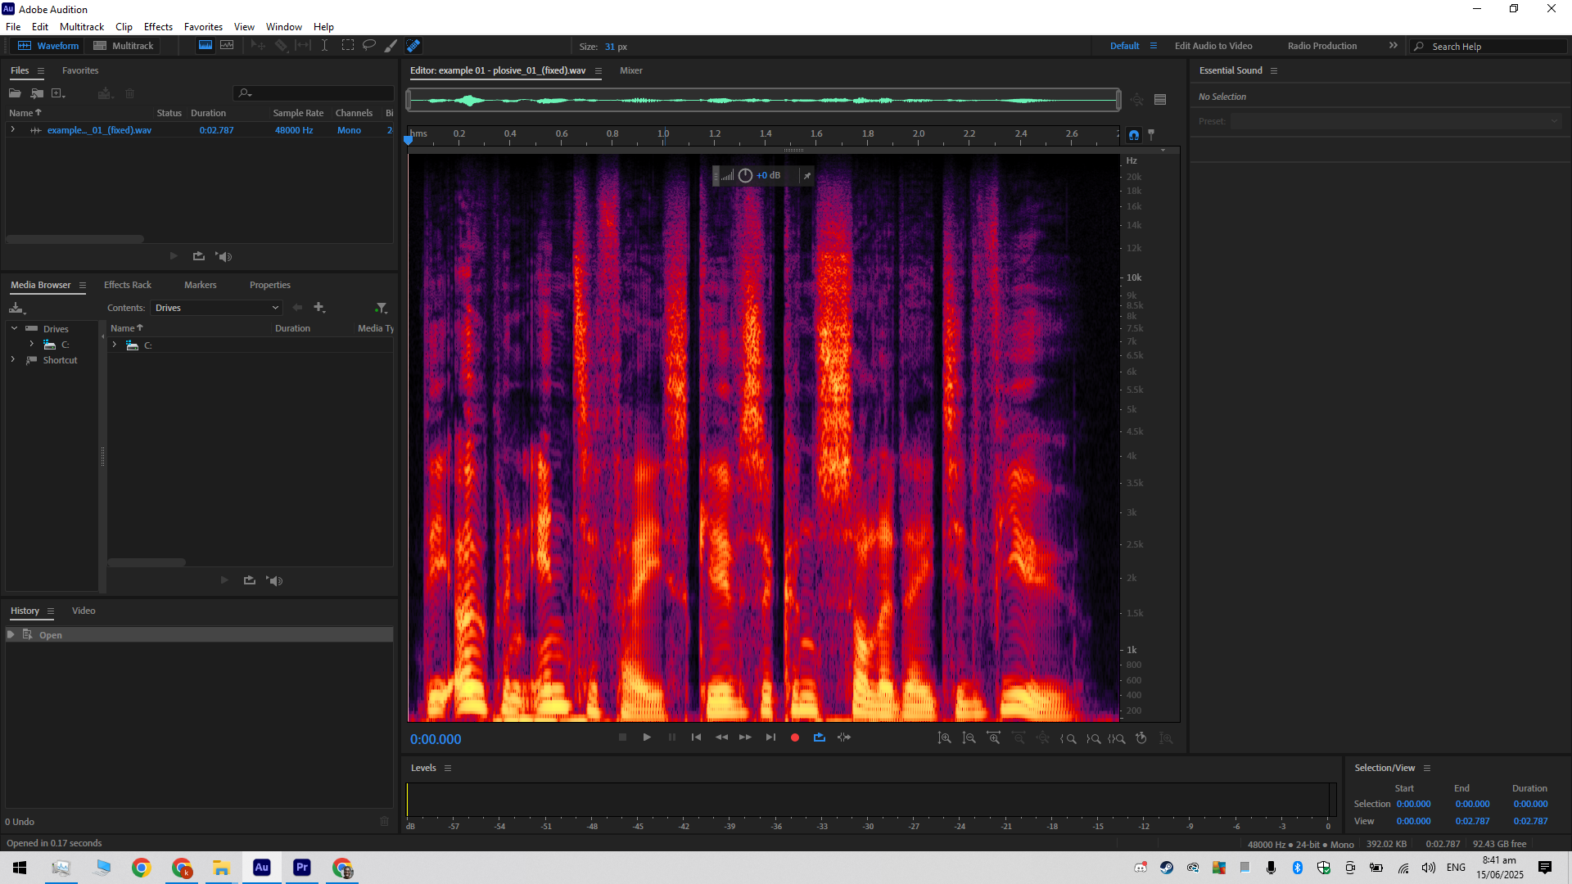Click the Open File folder icon
The image size is (1572, 884).
(x=15, y=93)
